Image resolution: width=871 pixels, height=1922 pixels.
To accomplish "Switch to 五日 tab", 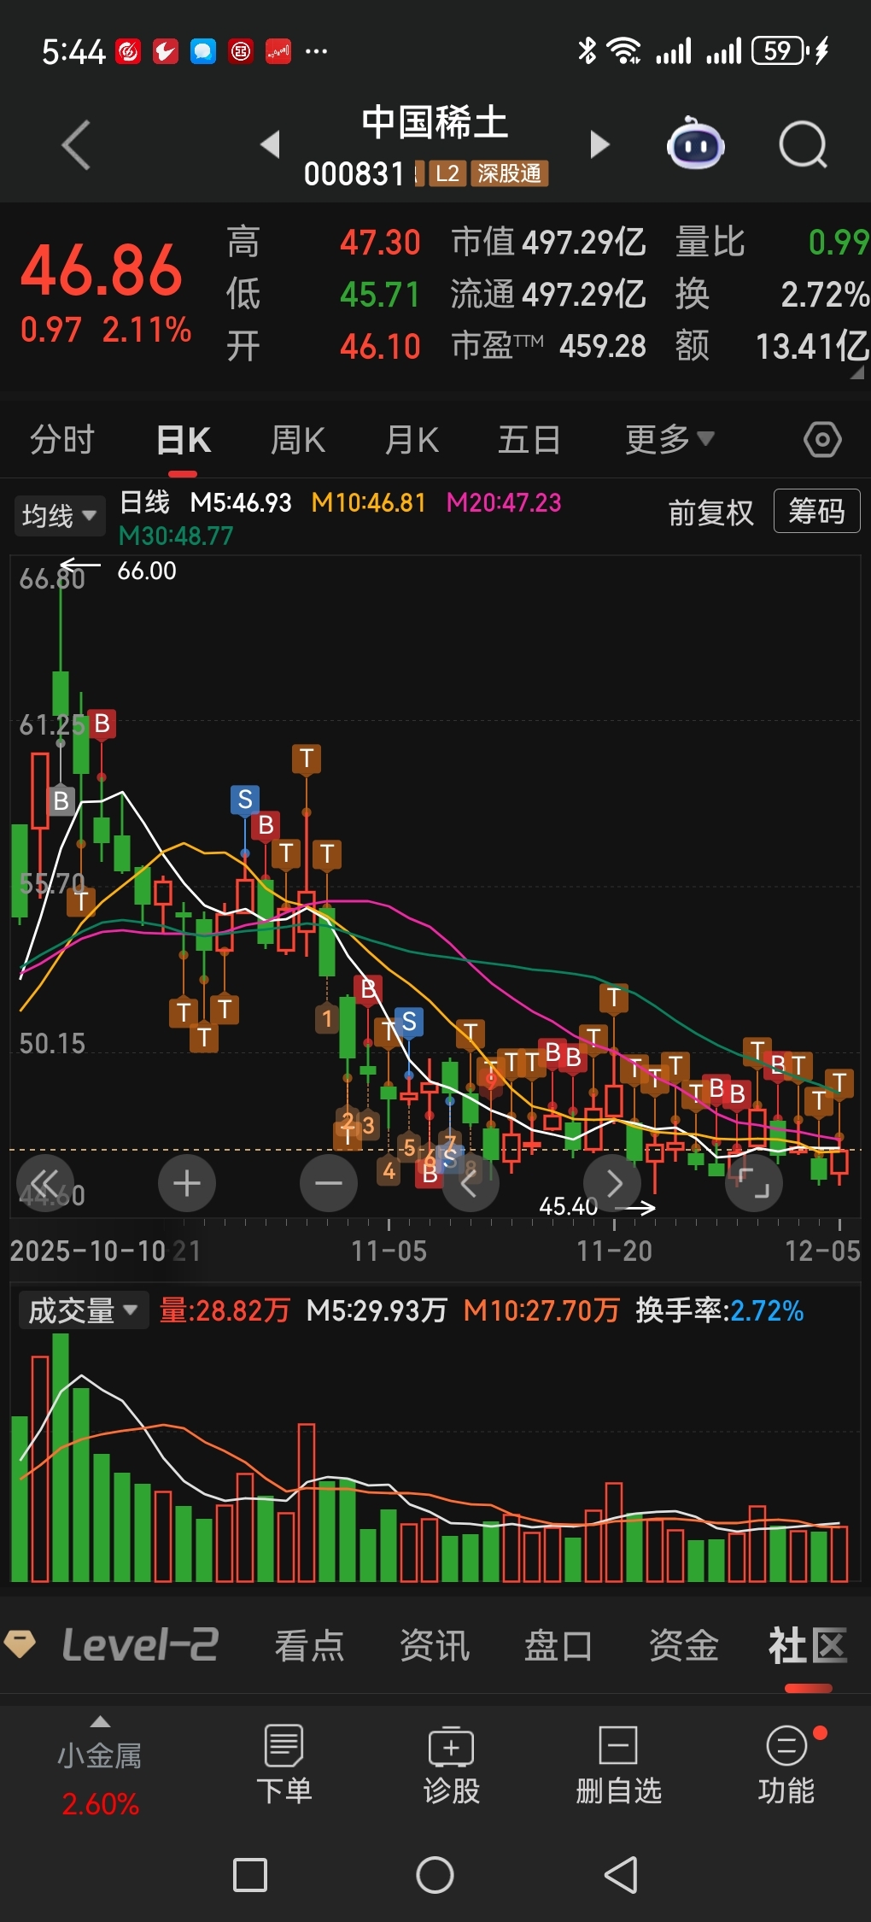I will [x=529, y=440].
